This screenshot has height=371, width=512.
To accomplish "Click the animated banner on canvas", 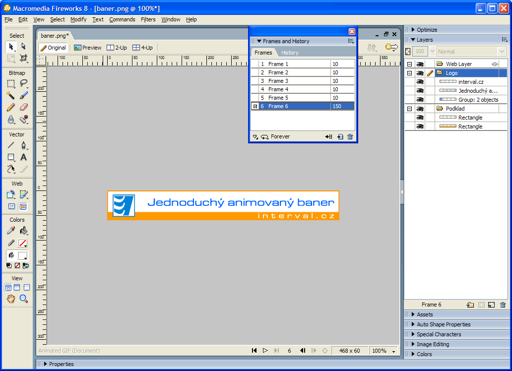I will (x=223, y=205).
